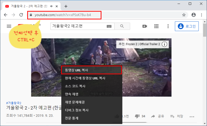This screenshot has height=126, width=207.
Task: Click the browser forward arrow
Action: 13,15
